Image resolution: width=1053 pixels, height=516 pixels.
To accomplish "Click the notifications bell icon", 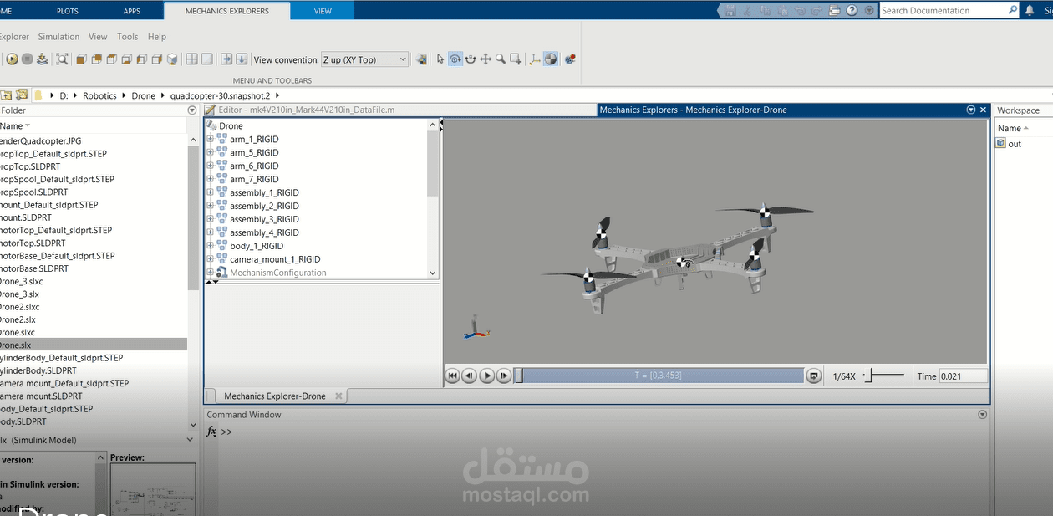I will pyautogui.click(x=1030, y=11).
